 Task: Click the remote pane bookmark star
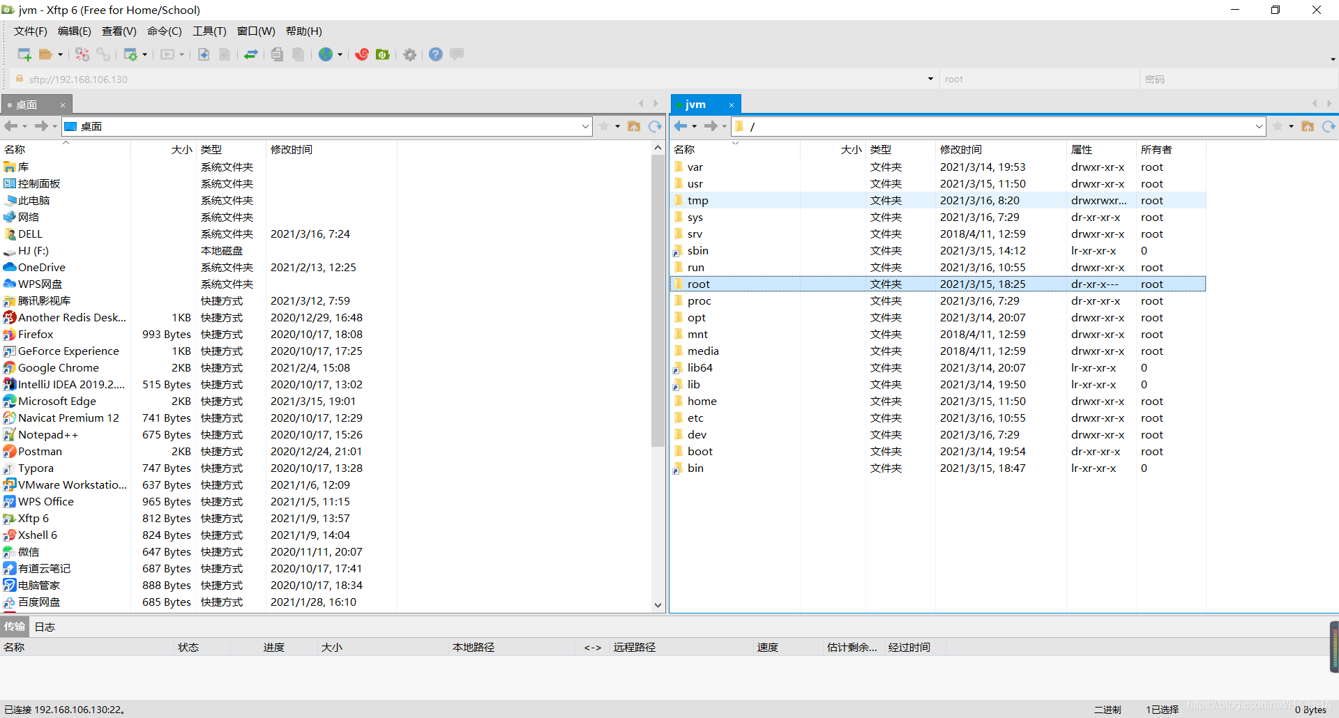(1278, 126)
